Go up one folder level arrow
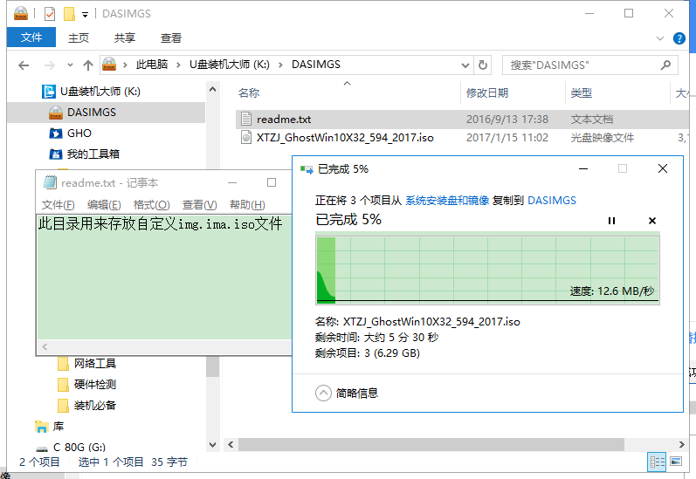Viewport: 696px width, 479px height. tap(88, 65)
